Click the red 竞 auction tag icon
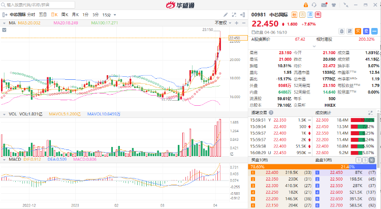 [x=318, y=15]
